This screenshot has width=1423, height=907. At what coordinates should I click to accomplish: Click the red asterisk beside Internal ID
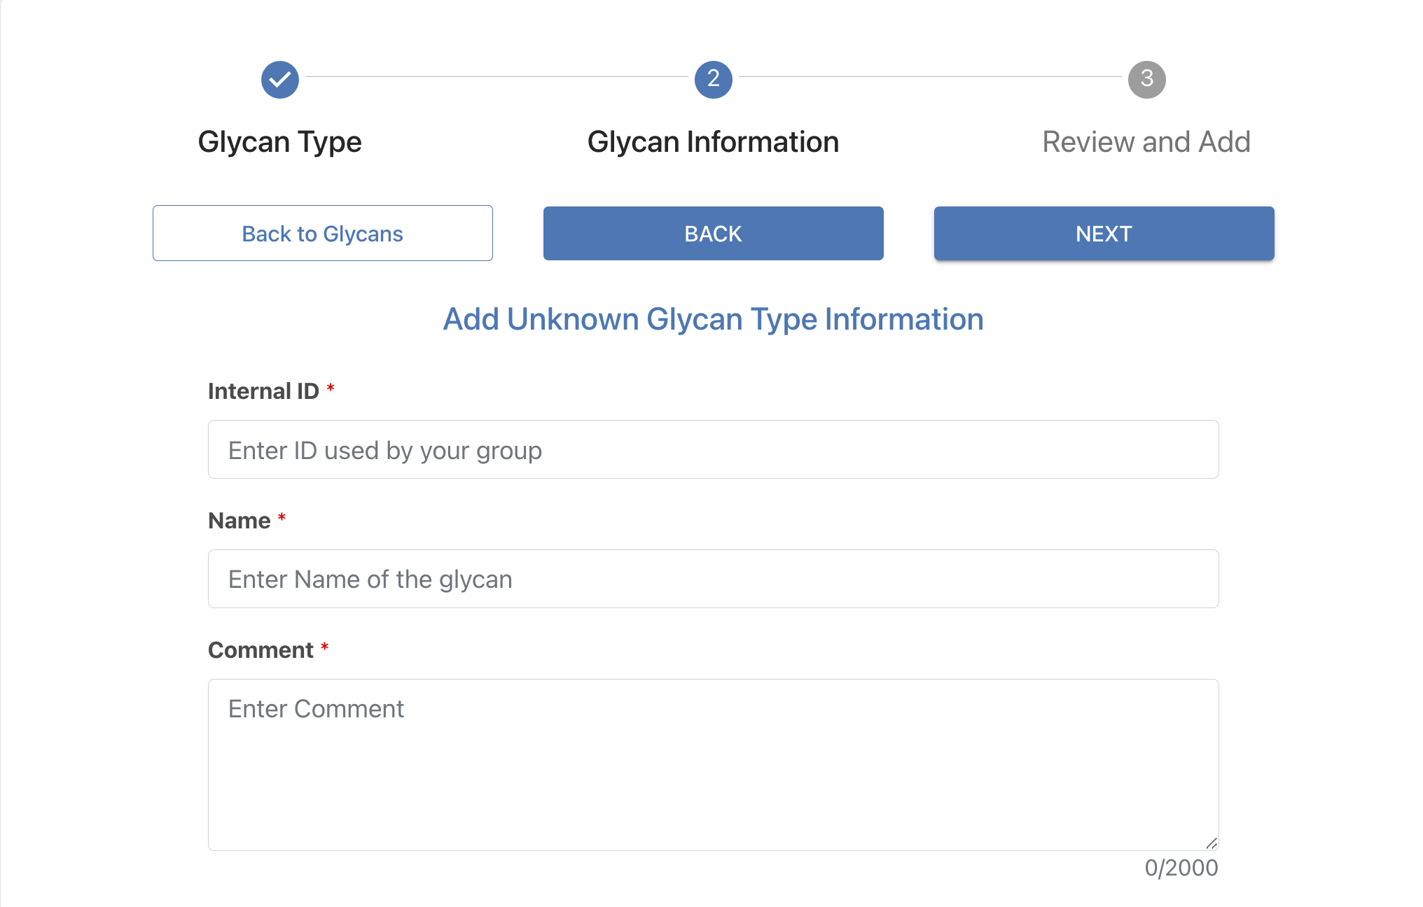pyautogui.click(x=331, y=388)
